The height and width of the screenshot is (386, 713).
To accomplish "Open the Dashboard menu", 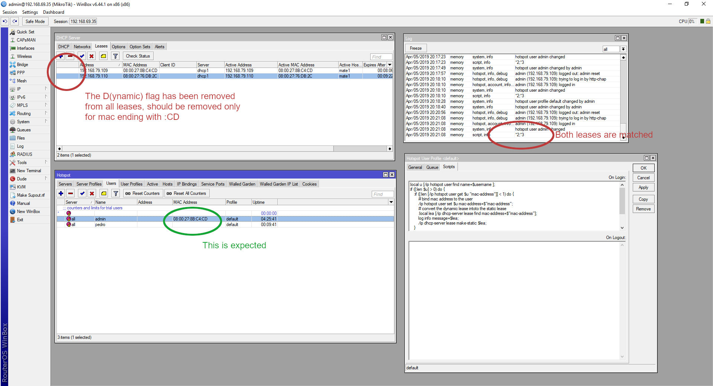I will coord(53,12).
